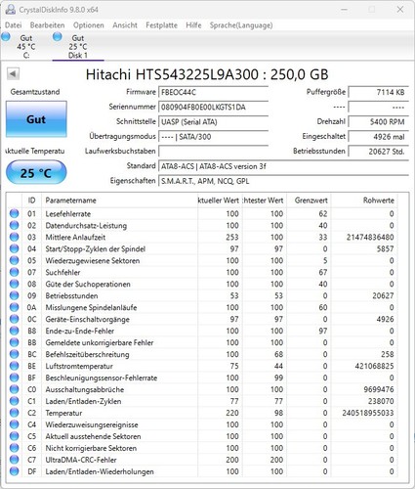415x489 pixels.
Task: Click the blue status orb above C: tab
Action: click(x=6, y=36)
